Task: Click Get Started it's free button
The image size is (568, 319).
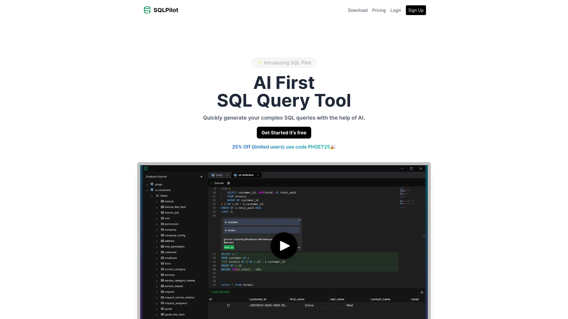Action: (x=284, y=132)
